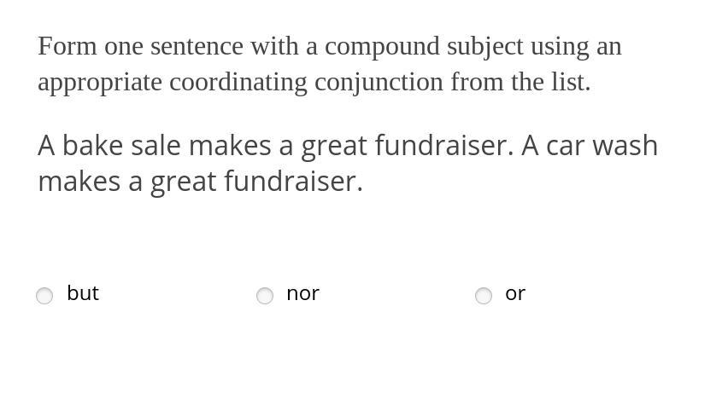This screenshot has height=393, width=728.
Task: Choose the "or" radio button
Action: [x=484, y=296]
